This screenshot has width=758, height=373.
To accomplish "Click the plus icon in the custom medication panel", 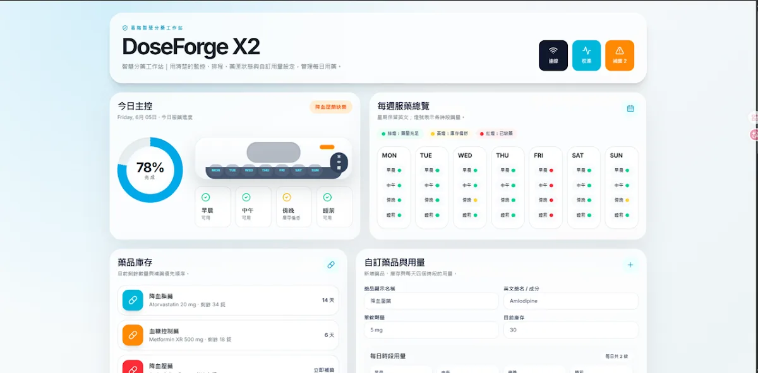I will coord(630,265).
